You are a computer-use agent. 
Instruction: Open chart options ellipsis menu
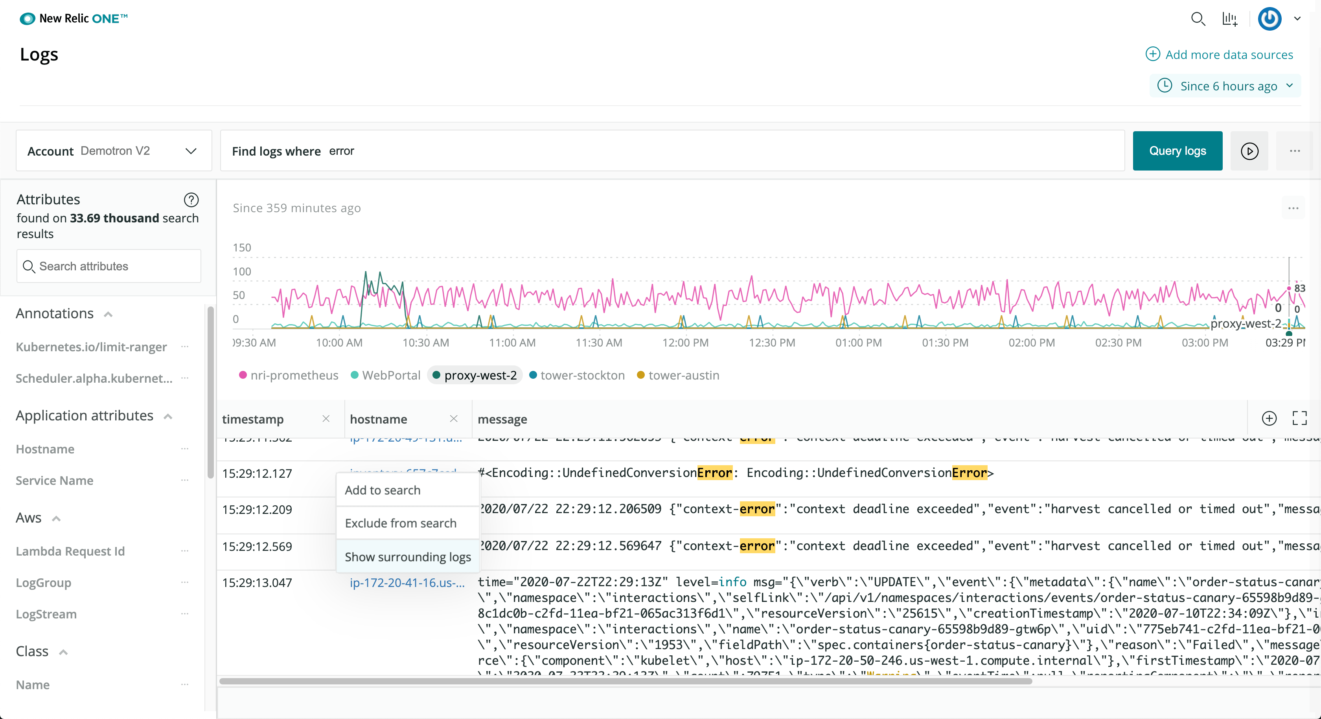pyautogui.click(x=1293, y=208)
